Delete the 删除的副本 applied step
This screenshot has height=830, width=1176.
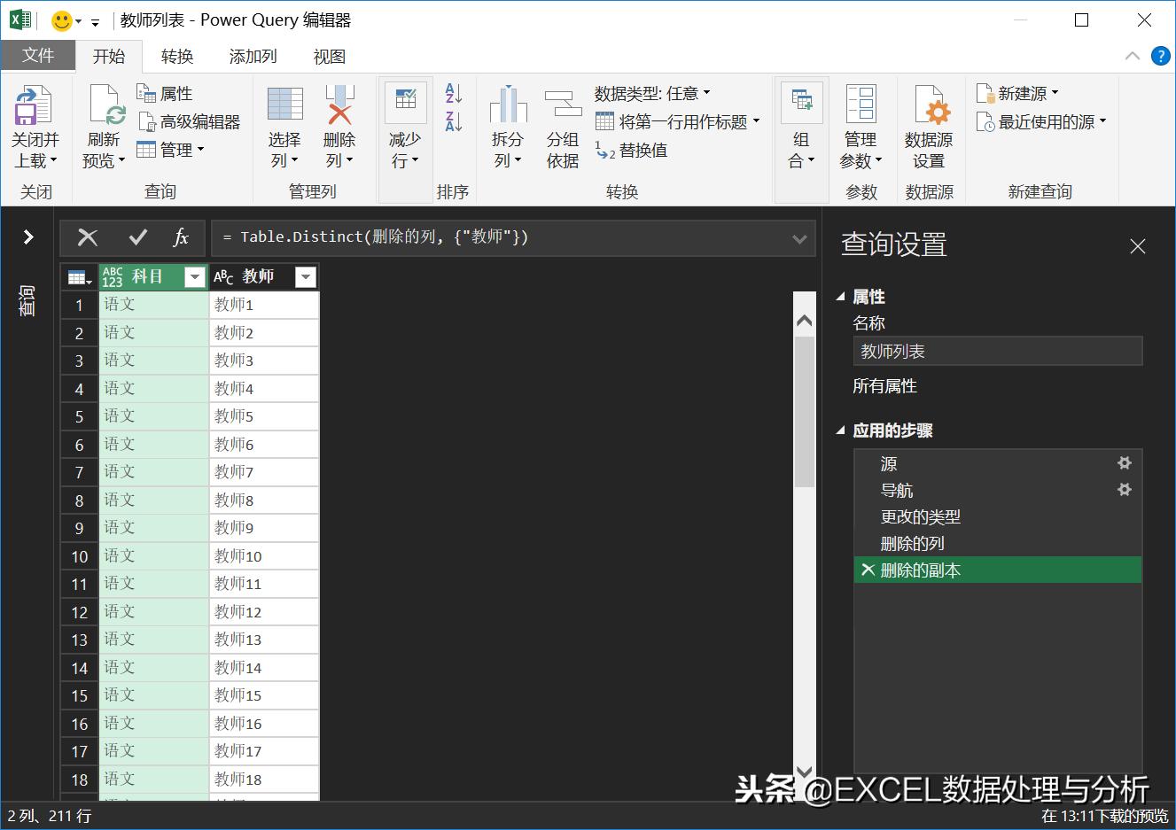coord(868,570)
